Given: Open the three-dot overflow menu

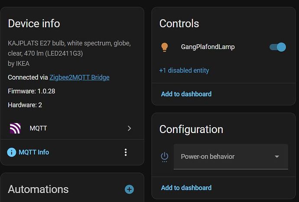Looking at the screenshot, I should [x=126, y=152].
